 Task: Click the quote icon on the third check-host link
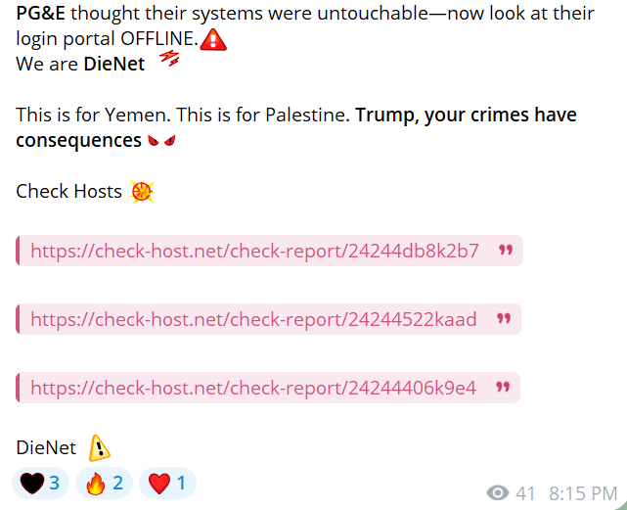point(502,388)
